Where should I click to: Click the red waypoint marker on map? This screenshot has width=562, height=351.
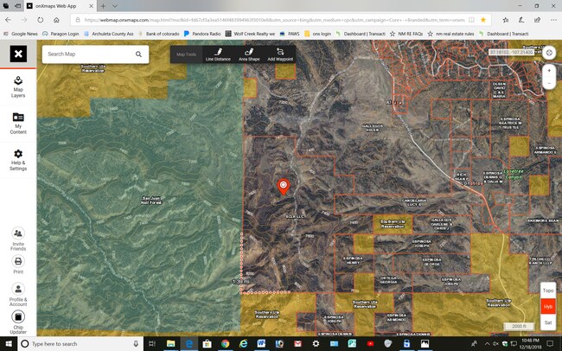tap(283, 184)
